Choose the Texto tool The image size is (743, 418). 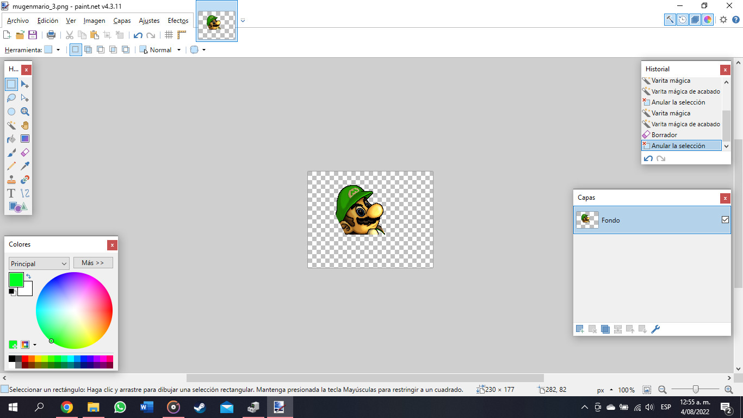pyautogui.click(x=10, y=193)
